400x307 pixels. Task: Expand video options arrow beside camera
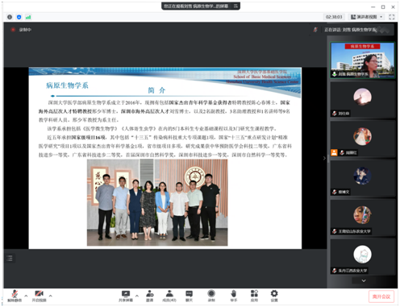(51, 296)
